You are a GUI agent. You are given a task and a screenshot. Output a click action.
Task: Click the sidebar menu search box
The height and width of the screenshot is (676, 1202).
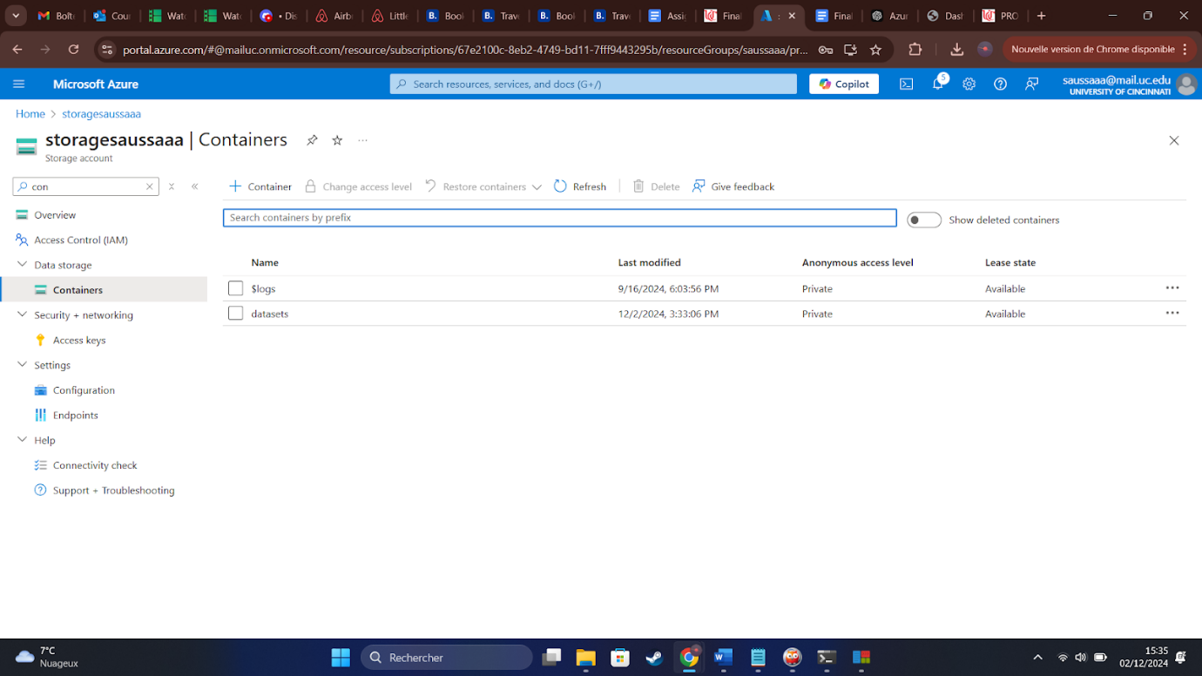[x=85, y=186]
